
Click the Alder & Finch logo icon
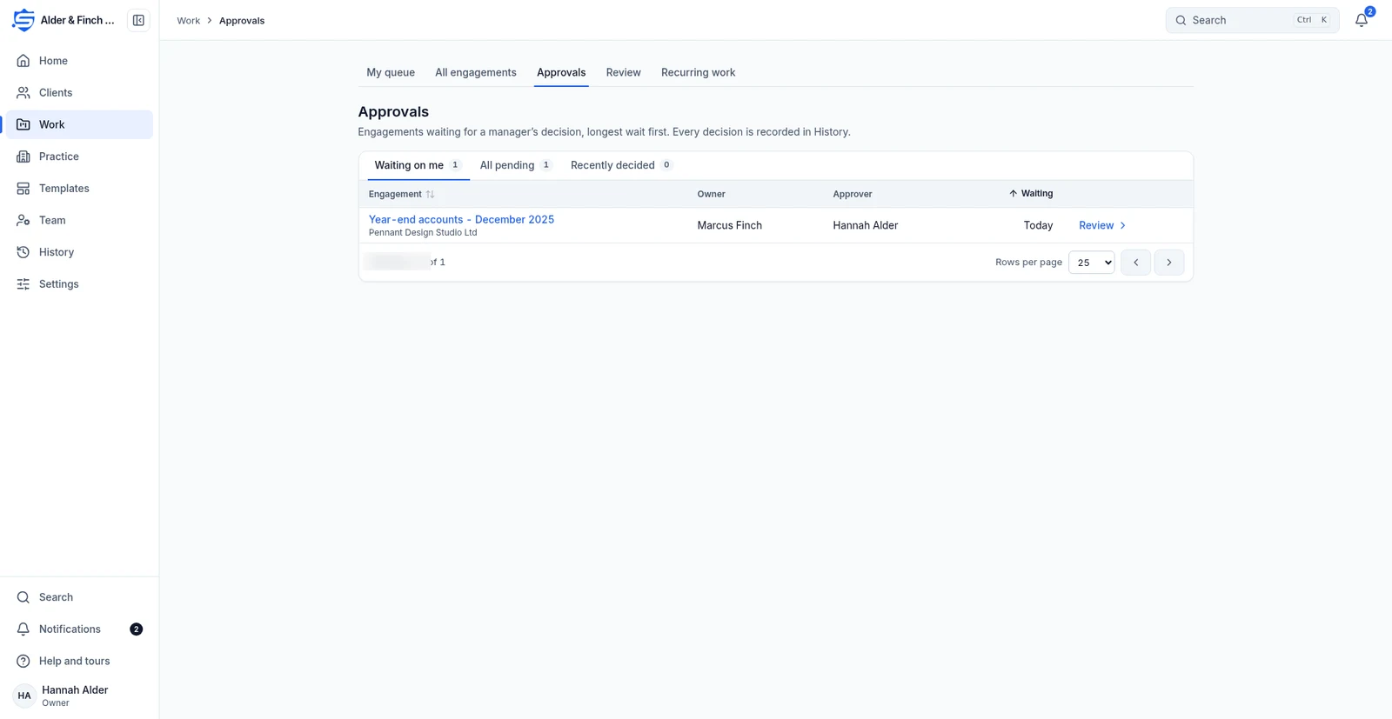(23, 20)
